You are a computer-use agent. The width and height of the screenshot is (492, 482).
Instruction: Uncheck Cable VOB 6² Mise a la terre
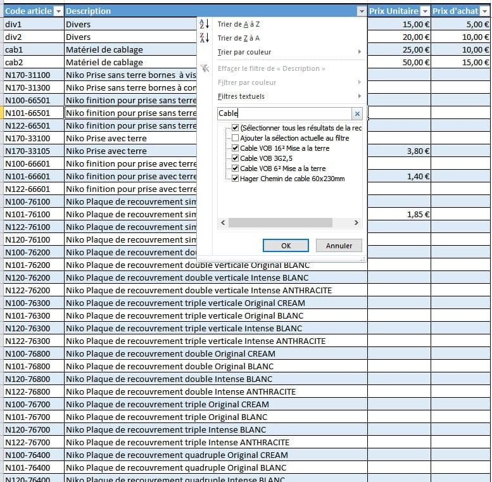(236, 168)
